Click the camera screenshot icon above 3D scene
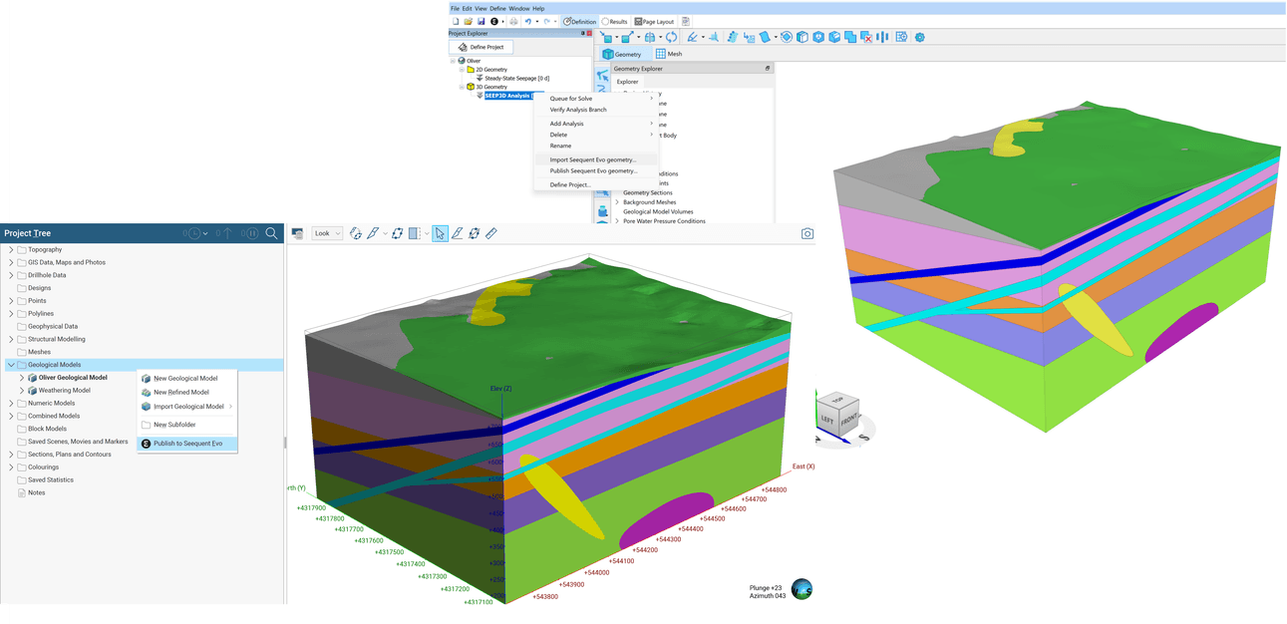 [807, 233]
